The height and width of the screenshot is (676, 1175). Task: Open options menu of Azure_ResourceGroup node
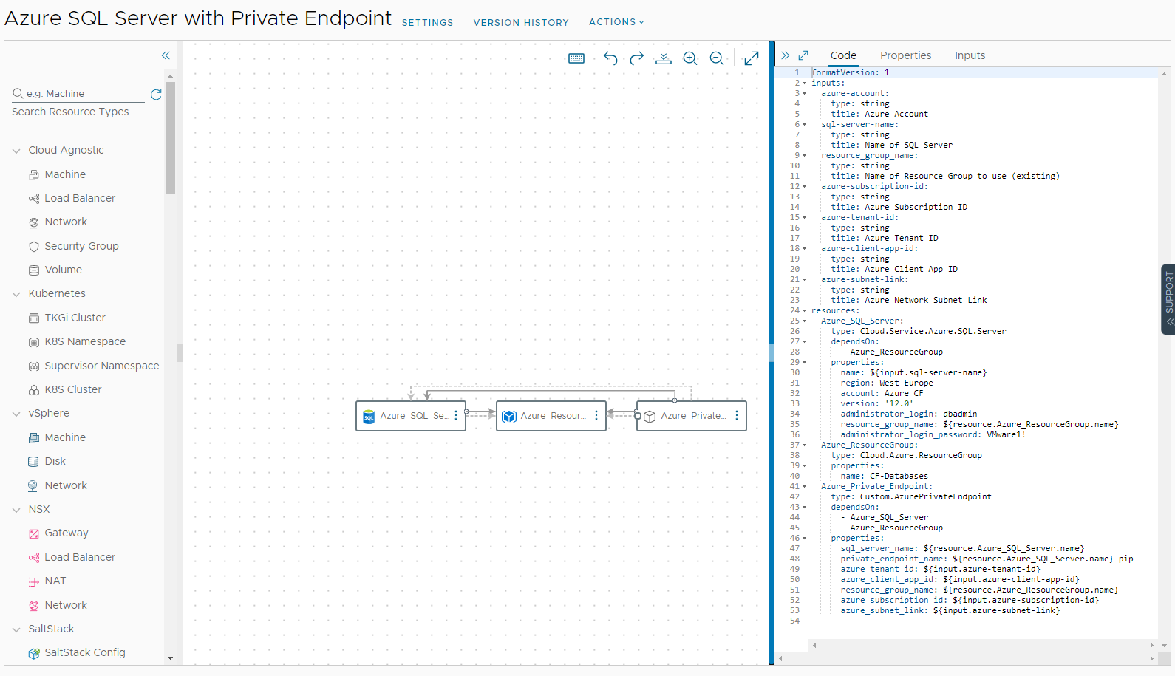tap(596, 416)
